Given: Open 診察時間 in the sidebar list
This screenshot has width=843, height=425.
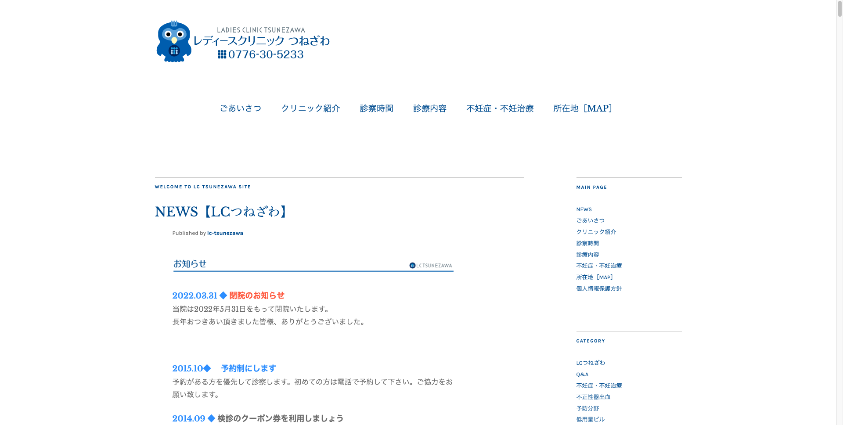Looking at the screenshot, I should coord(587,243).
